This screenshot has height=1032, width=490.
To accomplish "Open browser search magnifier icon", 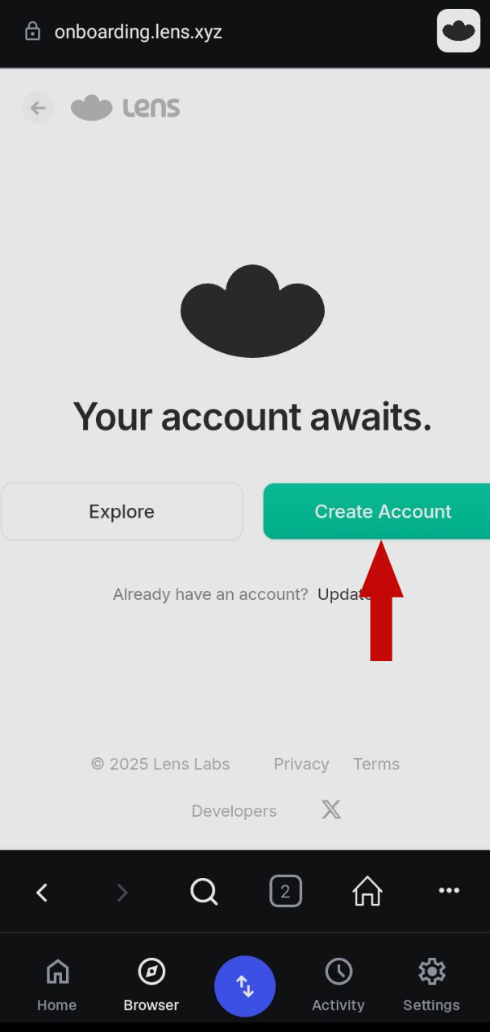I will 204,892.
